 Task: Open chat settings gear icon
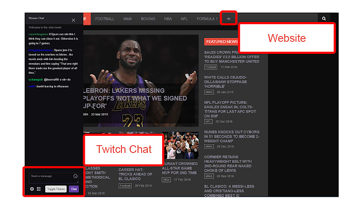(x=32, y=189)
